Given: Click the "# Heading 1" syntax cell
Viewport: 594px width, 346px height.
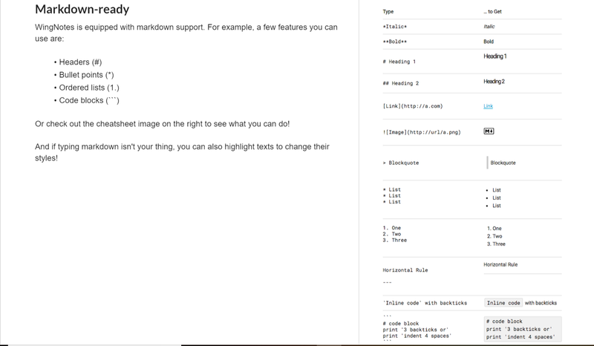Looking at the screenshot, I should click(x=399, y=62).
